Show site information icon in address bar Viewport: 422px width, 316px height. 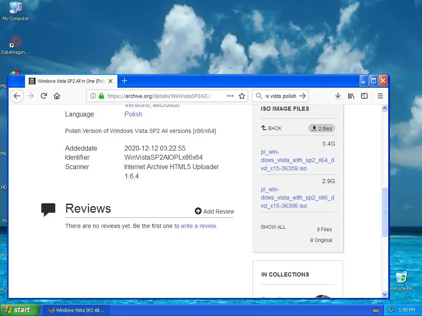pyautogui.click(x=93, y=96)
